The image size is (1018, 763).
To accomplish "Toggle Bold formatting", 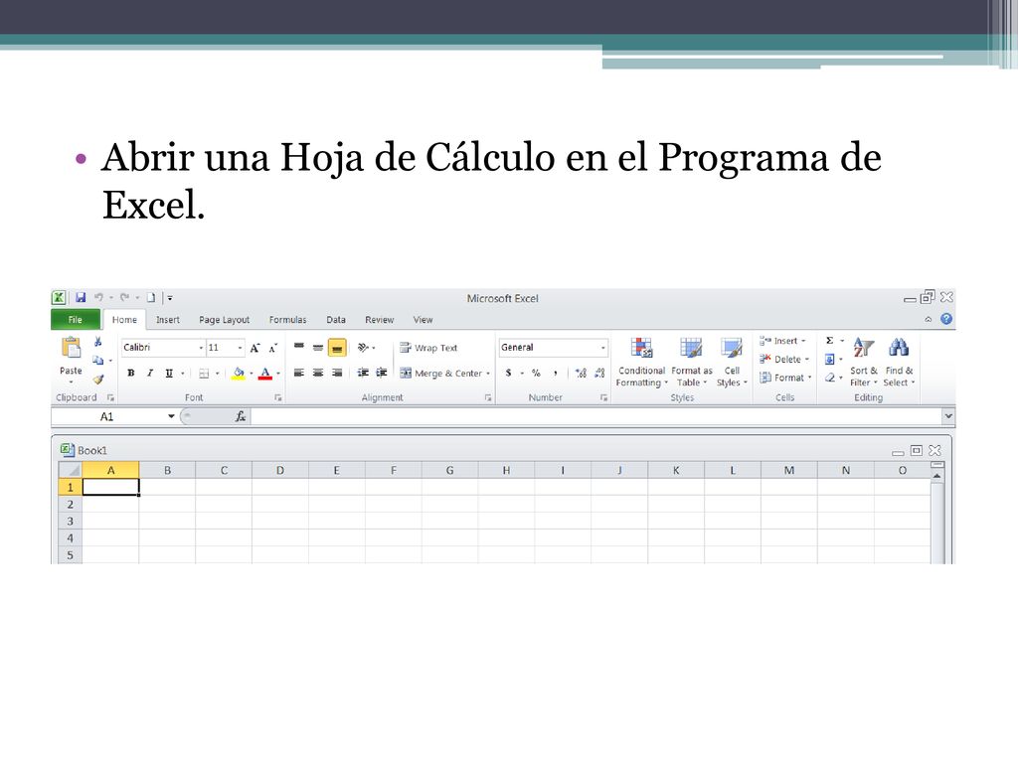I will [x=130, y=374].
